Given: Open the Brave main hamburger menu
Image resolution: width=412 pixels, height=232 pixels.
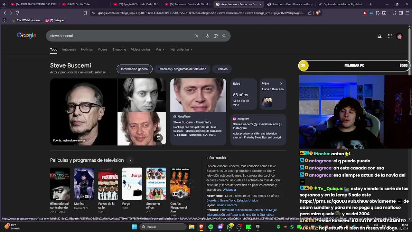Looking at the screenshot, I should pyautogui.click(x=407, y=13).
